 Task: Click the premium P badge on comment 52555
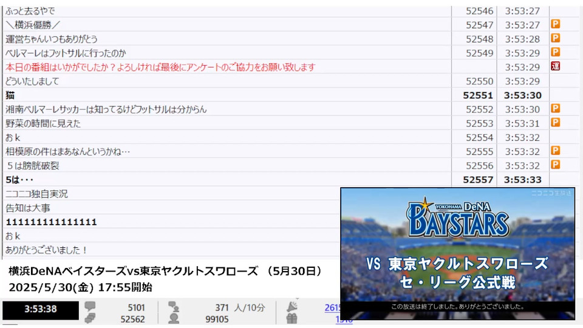click(x=556, y=151)
